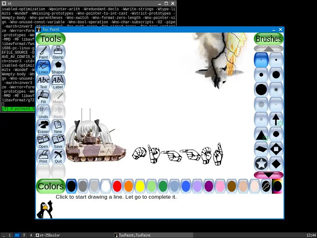Viewport: 317px width, 238px height.
Task: Click the Brushes panel header
Action: tap(268, 39)
